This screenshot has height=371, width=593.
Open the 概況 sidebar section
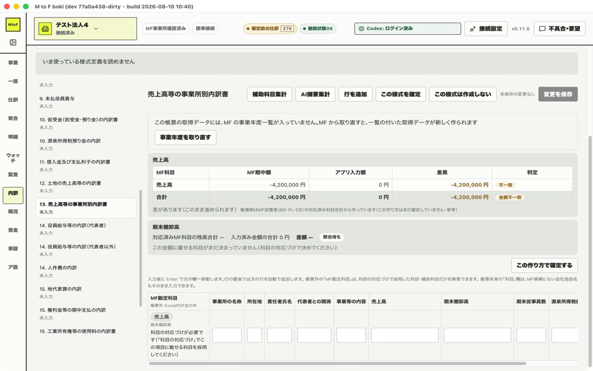pyautogui.click(x=13, y=211)
